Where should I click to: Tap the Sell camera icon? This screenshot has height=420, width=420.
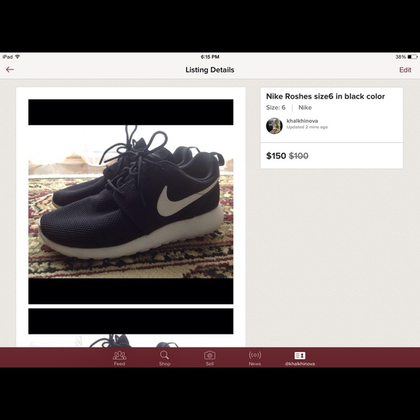210,356
